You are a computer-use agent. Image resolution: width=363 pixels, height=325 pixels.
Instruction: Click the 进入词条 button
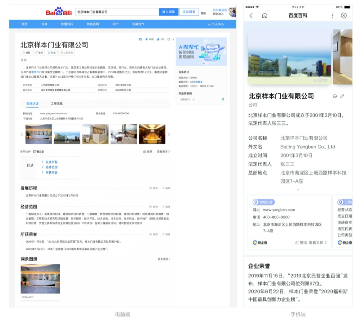coord(168,12)
